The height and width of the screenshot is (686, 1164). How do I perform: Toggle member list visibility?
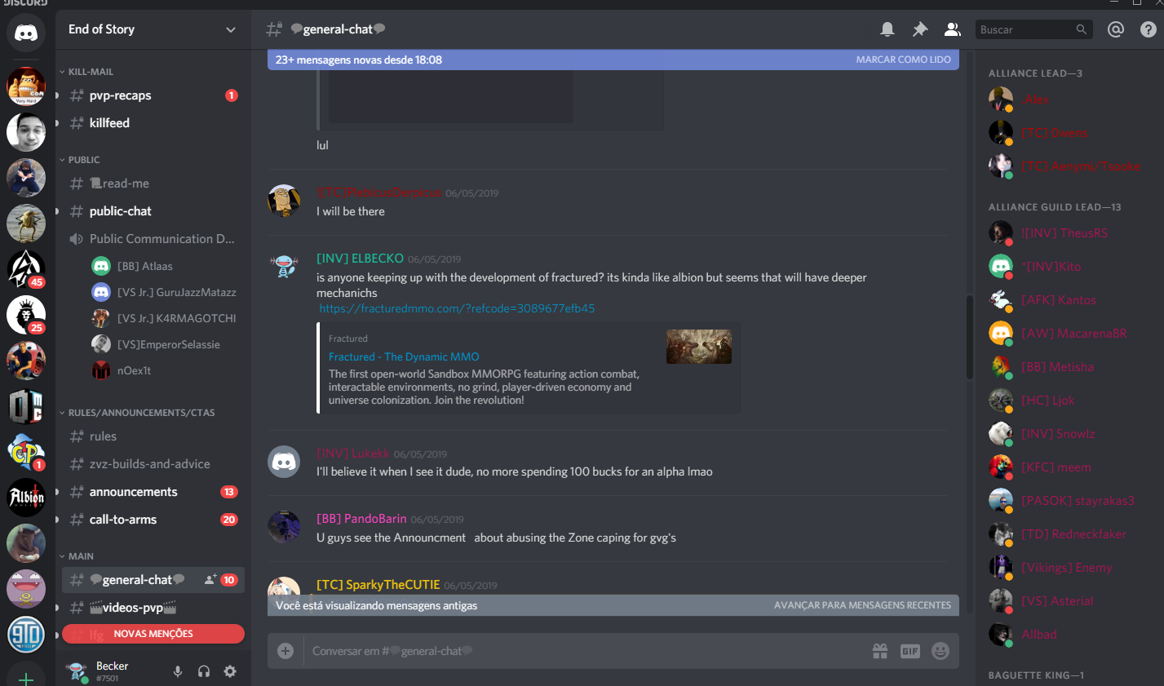tap(952, 29)
